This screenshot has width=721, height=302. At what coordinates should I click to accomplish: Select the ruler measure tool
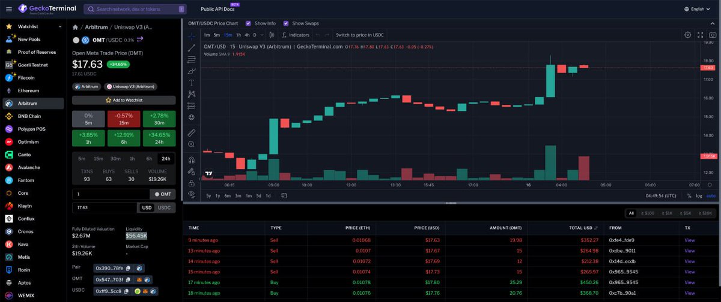(192, 132)
